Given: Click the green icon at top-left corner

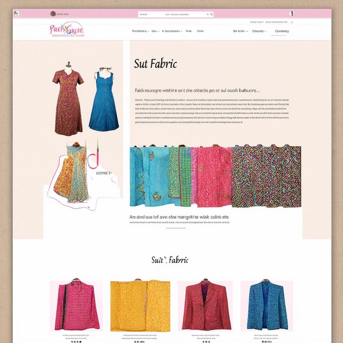Looking at the screenshot, I should point(16,13).
